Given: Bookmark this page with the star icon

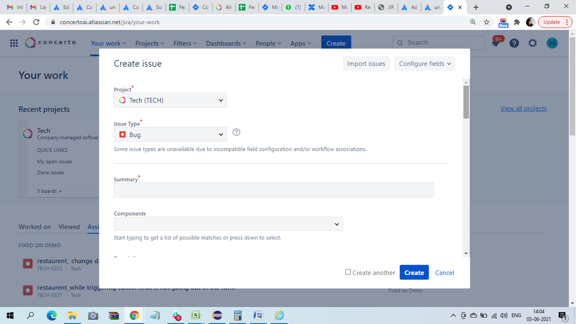Looking at the screenshot, I should (487, 22).
